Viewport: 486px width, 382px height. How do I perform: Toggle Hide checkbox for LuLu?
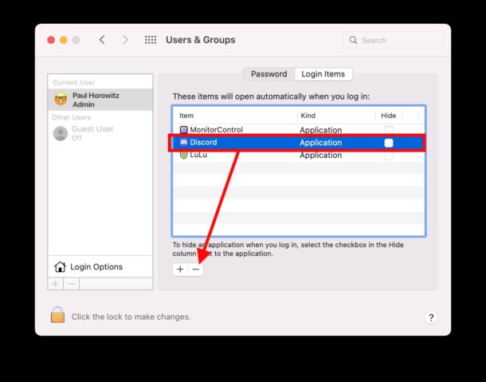pyautogui.click(x=389, y=156)
